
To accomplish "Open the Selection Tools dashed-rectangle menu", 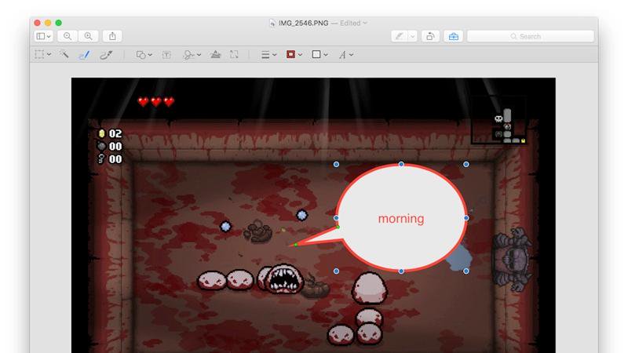I will (x=43, y=54).
